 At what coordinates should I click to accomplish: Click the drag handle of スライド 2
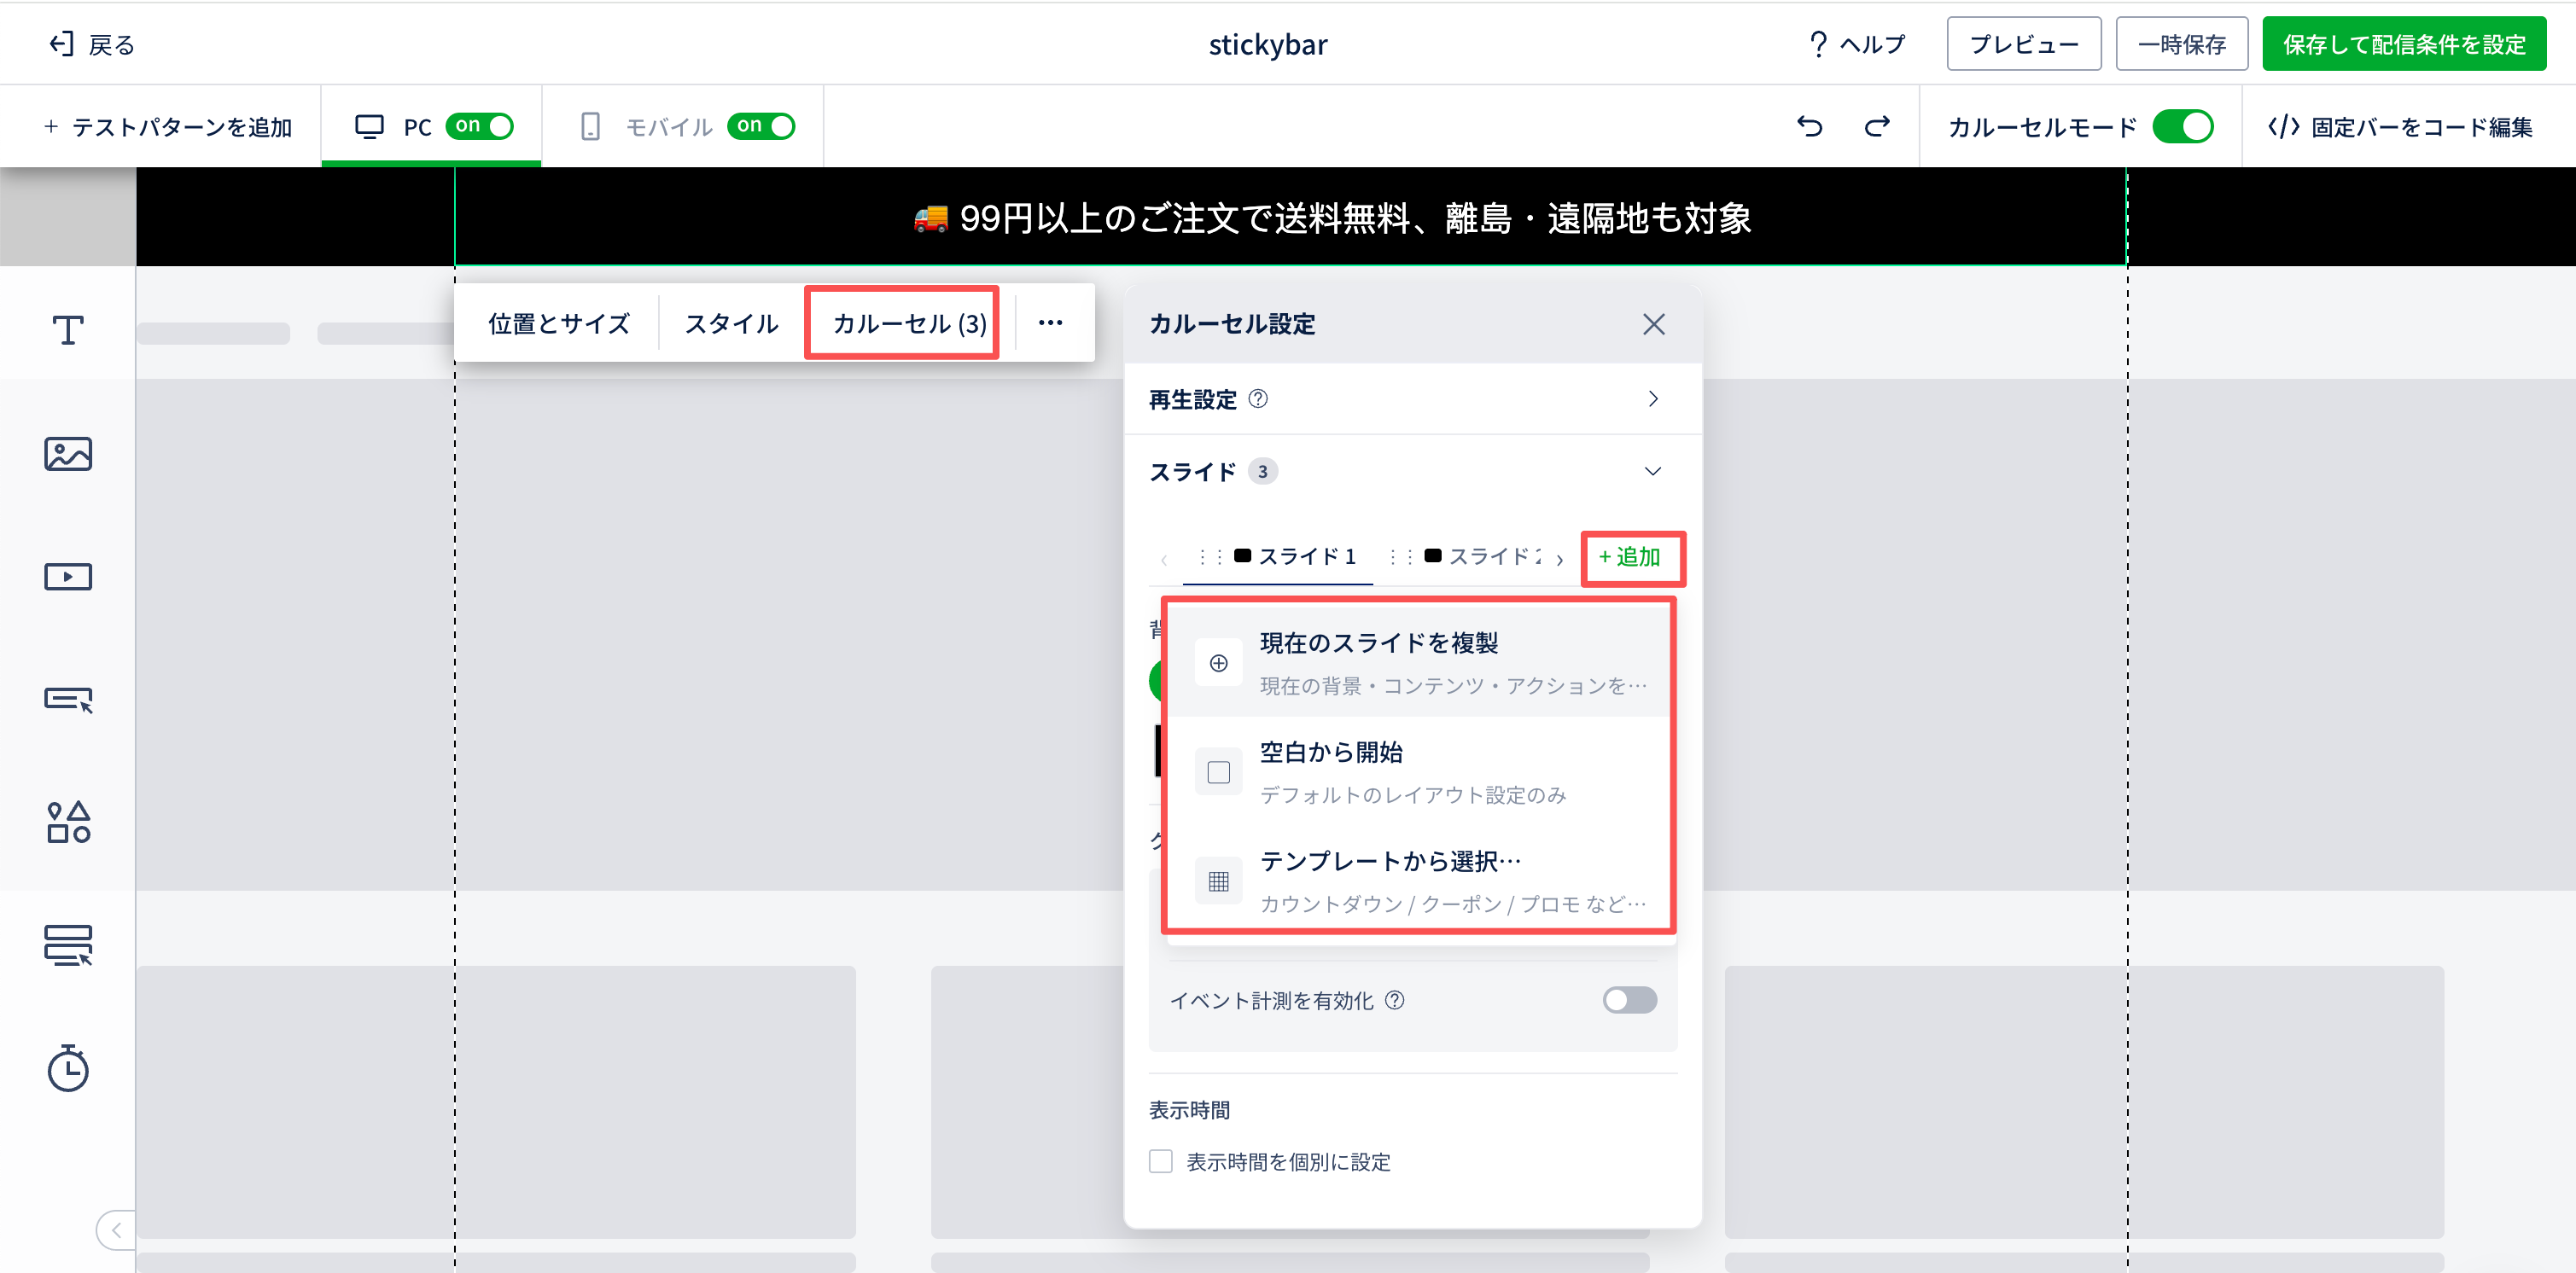(x=1401, y=556)
